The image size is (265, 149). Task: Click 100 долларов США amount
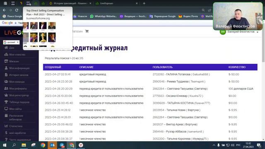[241, 89]
